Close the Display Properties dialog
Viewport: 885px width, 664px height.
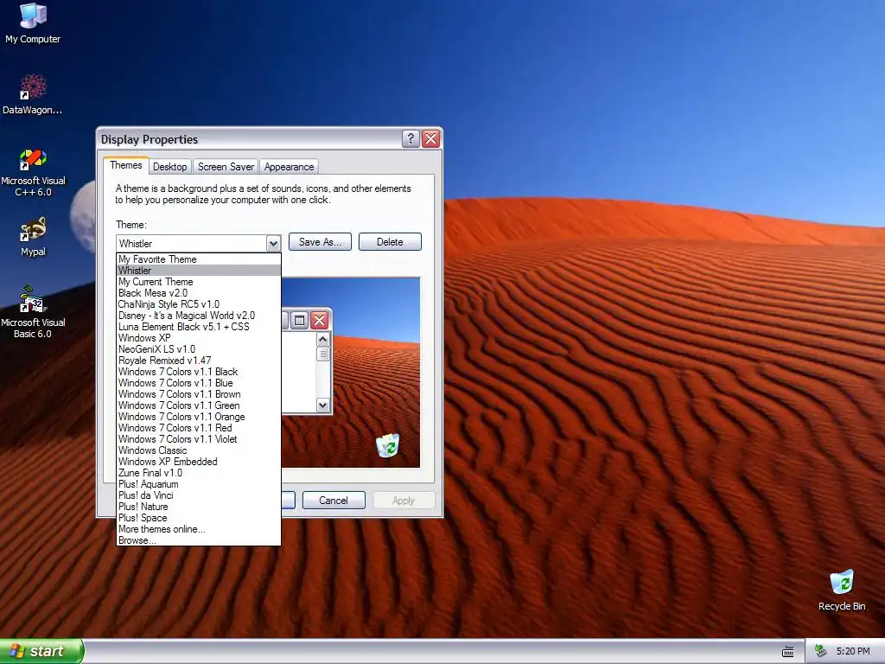click(x=430, y=139)
